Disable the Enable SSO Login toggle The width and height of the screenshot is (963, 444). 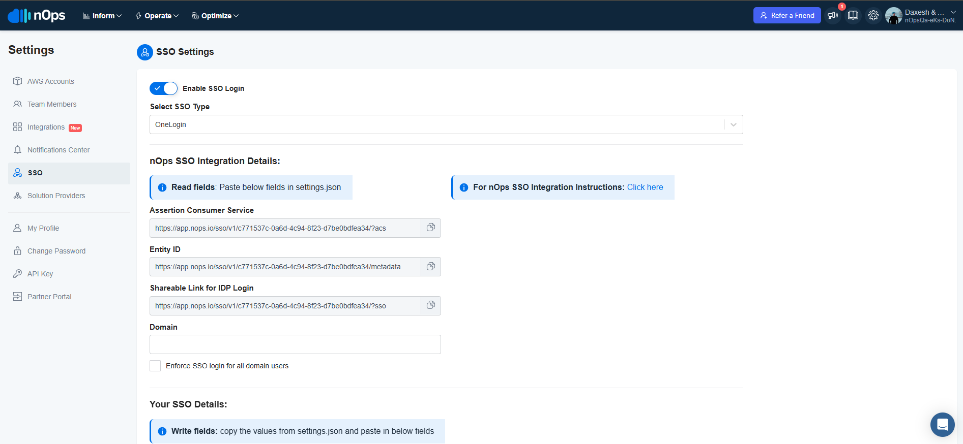[163, 88]
